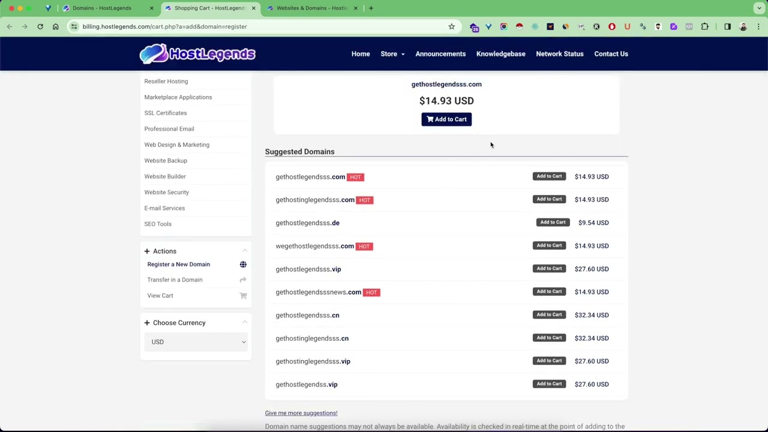Add gethostinglegendsss.vip to cart
768x432 pixels.
coord(549,361)
